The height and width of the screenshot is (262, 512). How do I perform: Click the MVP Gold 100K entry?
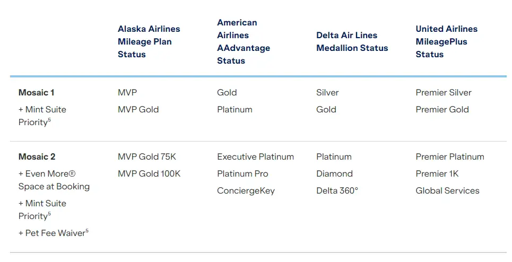tap(149, 173)
